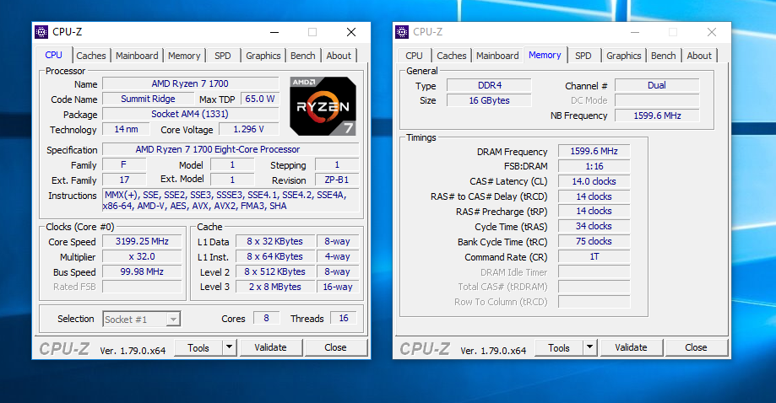This screenshot has width=776, height=403.
Task: Click instructions list starting 'MMX(+), SSE'
Action: [x=231, y=201]
